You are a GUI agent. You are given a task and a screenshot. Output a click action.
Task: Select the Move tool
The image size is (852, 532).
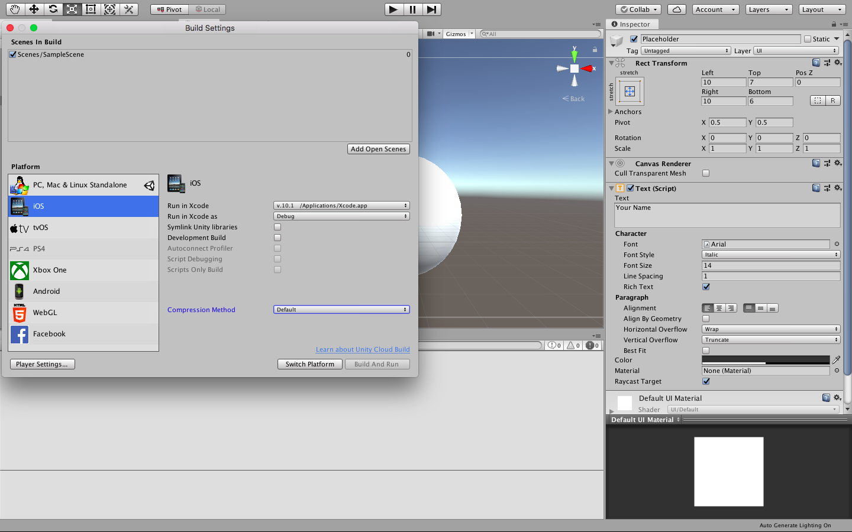pyautogui.click(x=34, y=9)
